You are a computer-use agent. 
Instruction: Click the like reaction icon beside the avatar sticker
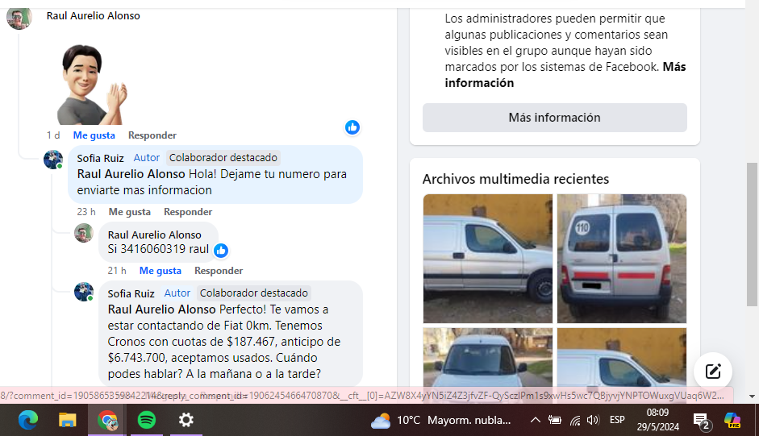[x=352, y=127]
